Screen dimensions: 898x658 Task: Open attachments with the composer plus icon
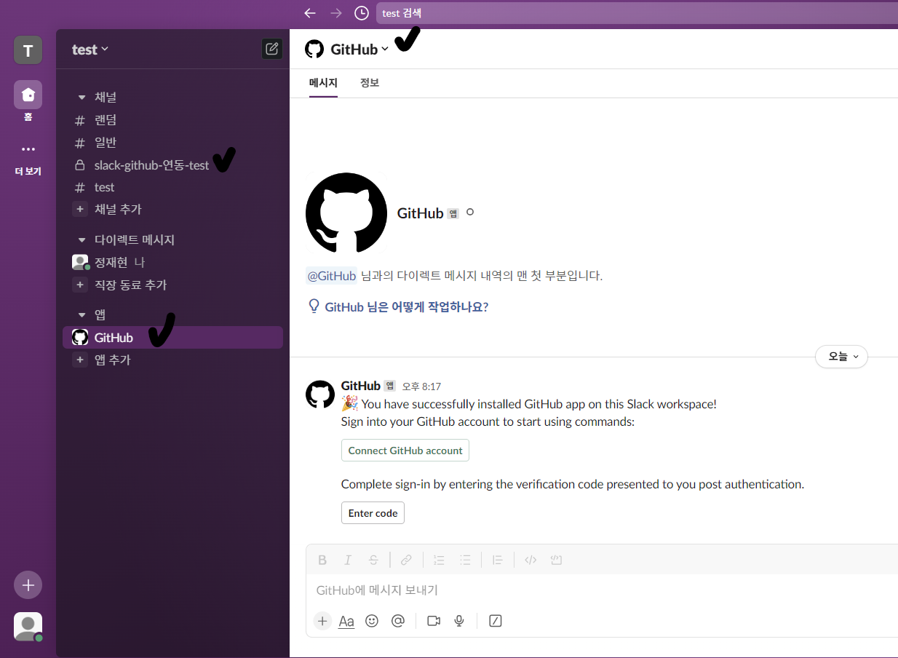(322, 621)
